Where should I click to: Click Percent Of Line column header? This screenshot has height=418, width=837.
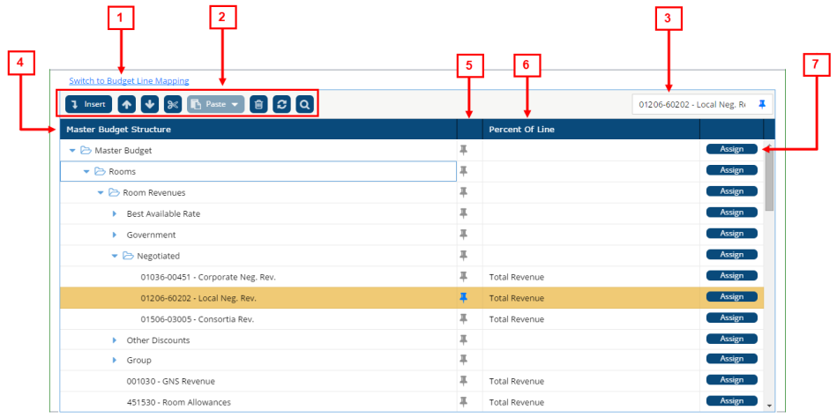coord(520,130)
